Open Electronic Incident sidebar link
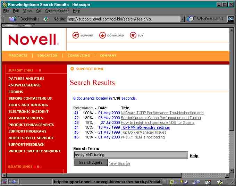Image resolution: width=236 pixels, height=186 pixels. point(28,111)
